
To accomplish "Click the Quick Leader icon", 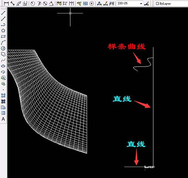I will click(x=79, y=3).
